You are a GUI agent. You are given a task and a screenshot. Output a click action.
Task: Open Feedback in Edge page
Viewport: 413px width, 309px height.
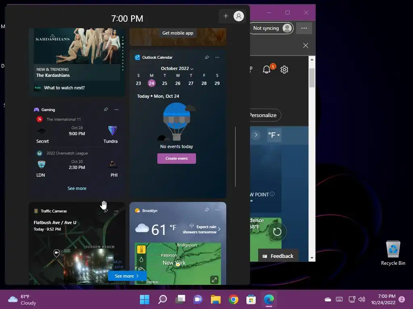pos(278,256)
